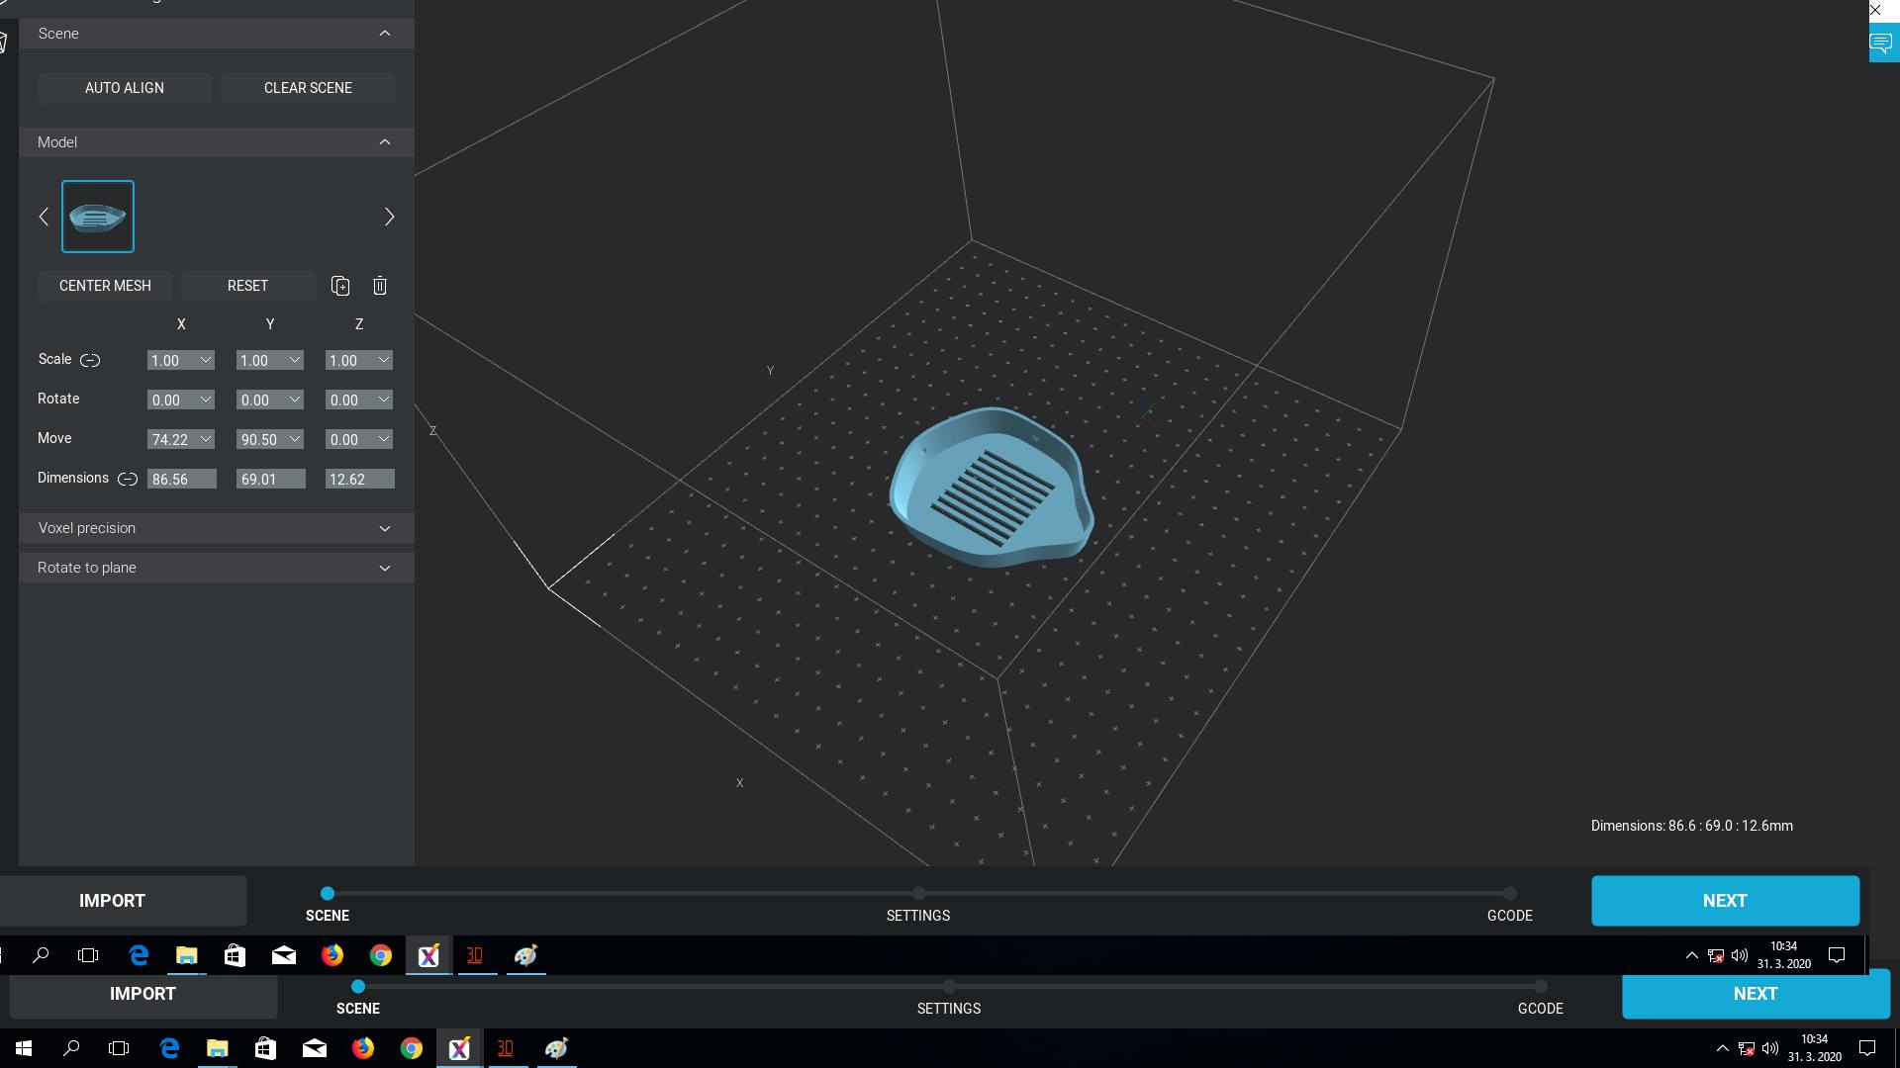Jump to the SETTINGS step marker

918,894
